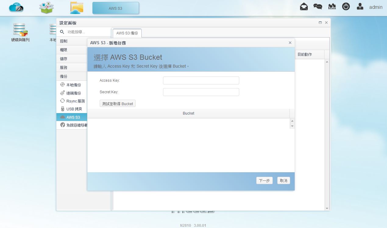Expand the 服務 category in settings panel
Viewport: 387px width, 228px height.
(x=72, y=68)
